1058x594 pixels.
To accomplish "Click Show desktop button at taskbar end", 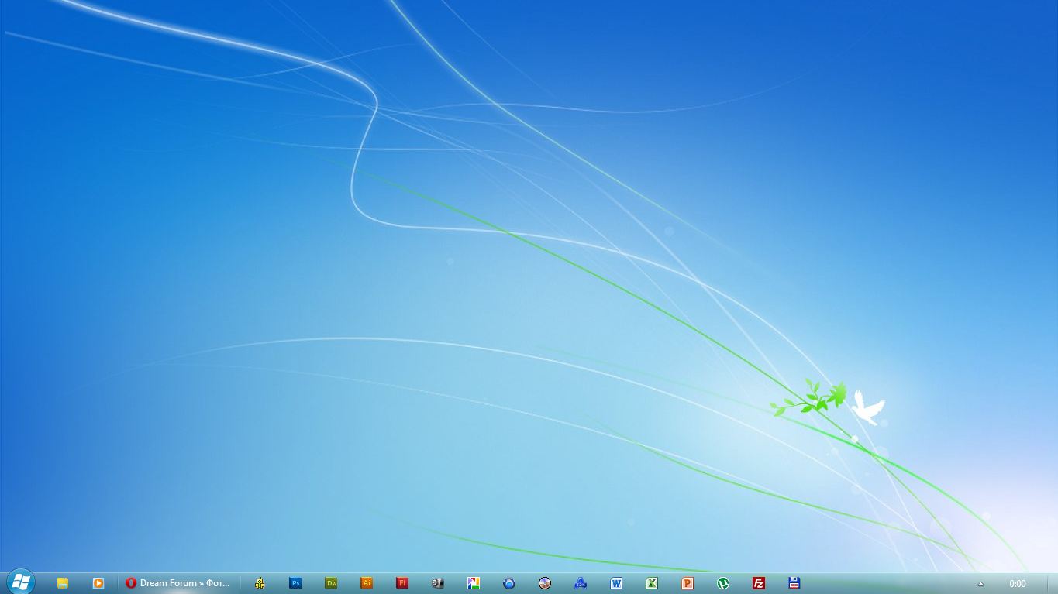I will [x=1053, y=583].
